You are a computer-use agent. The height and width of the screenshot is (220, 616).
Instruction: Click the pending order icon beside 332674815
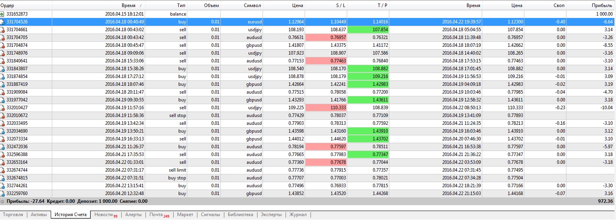point(2,178)
